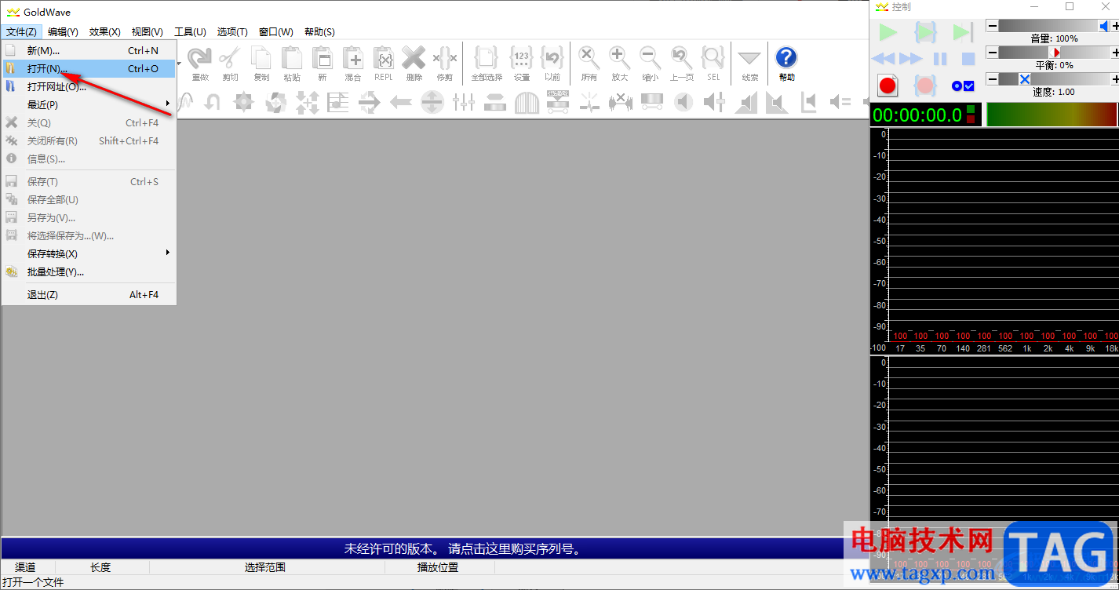Click the volume (音量) slider speaker thumb

pyautogui.click(x=1104, y=26)
